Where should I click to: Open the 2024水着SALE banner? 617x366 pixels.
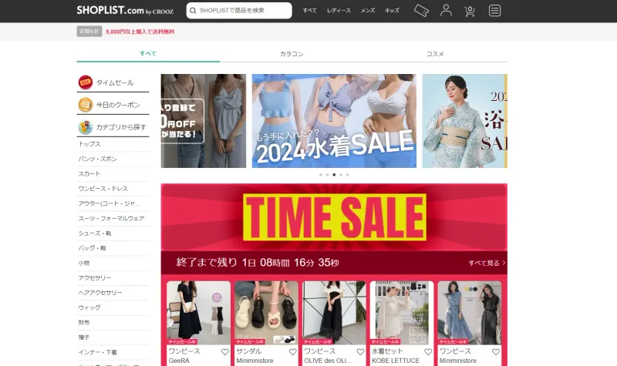point(334,121)
